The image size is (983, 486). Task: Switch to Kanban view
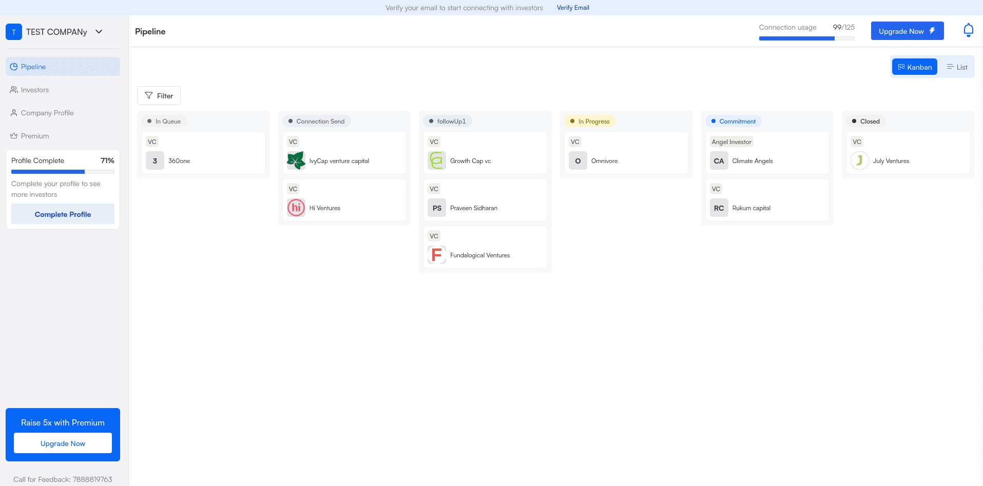[x=914, y=67]
